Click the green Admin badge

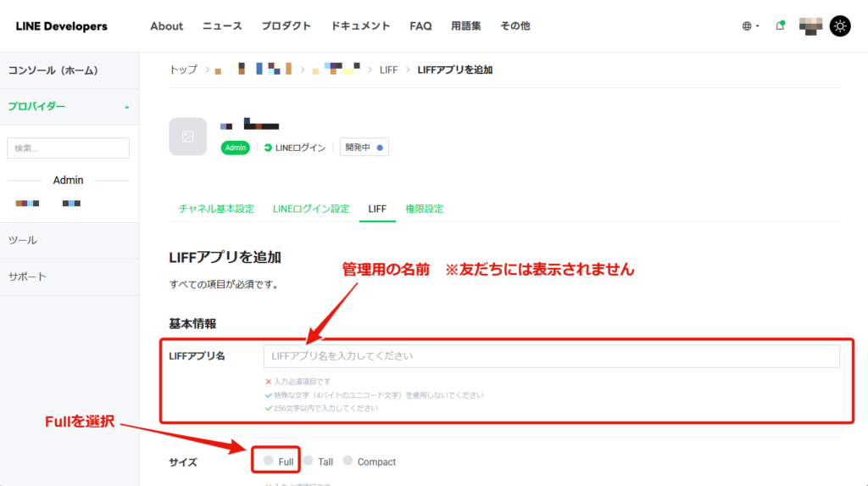coord(236,148)
